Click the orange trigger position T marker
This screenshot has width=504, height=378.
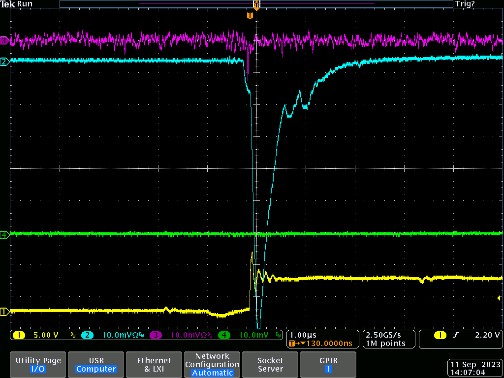250,16
